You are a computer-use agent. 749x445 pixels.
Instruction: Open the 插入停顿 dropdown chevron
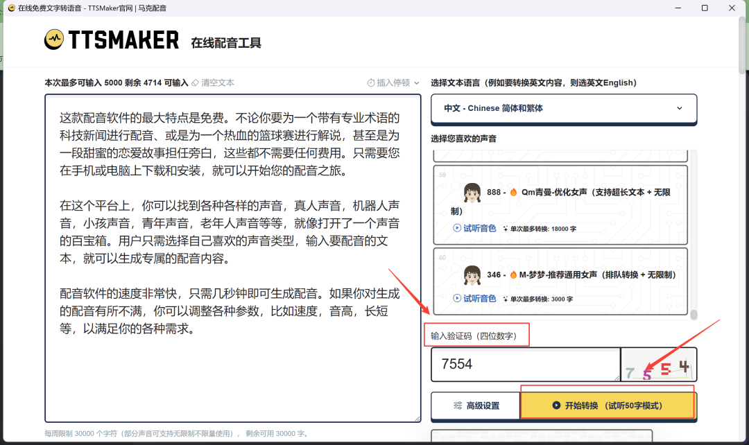pos(417,83)
